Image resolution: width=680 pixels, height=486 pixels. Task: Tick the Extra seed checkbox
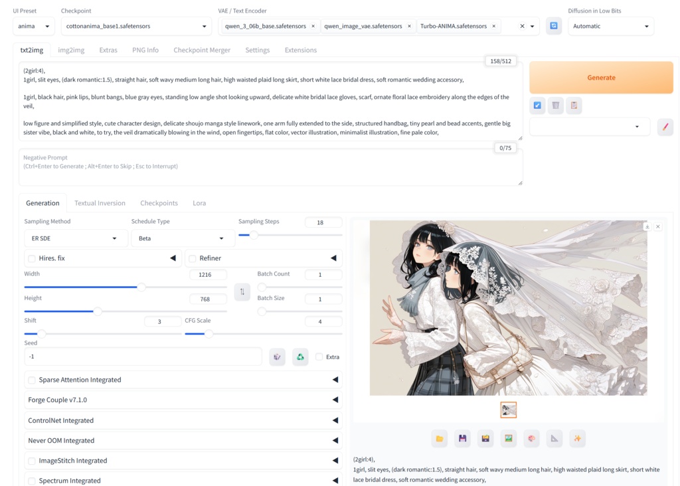319,357
